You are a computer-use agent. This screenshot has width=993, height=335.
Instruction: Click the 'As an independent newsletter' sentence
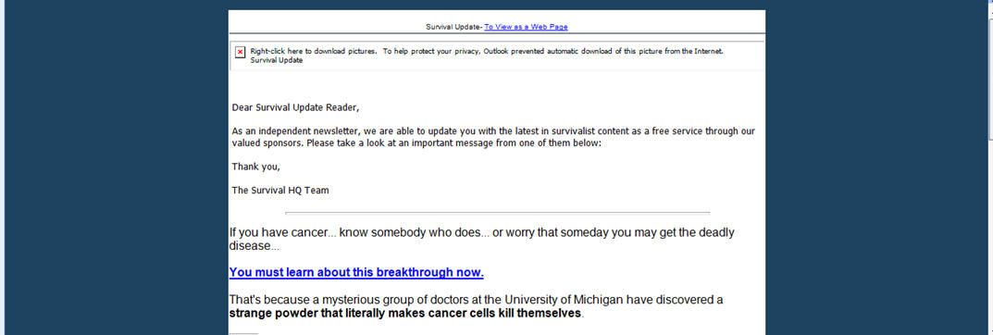(493, 137)
